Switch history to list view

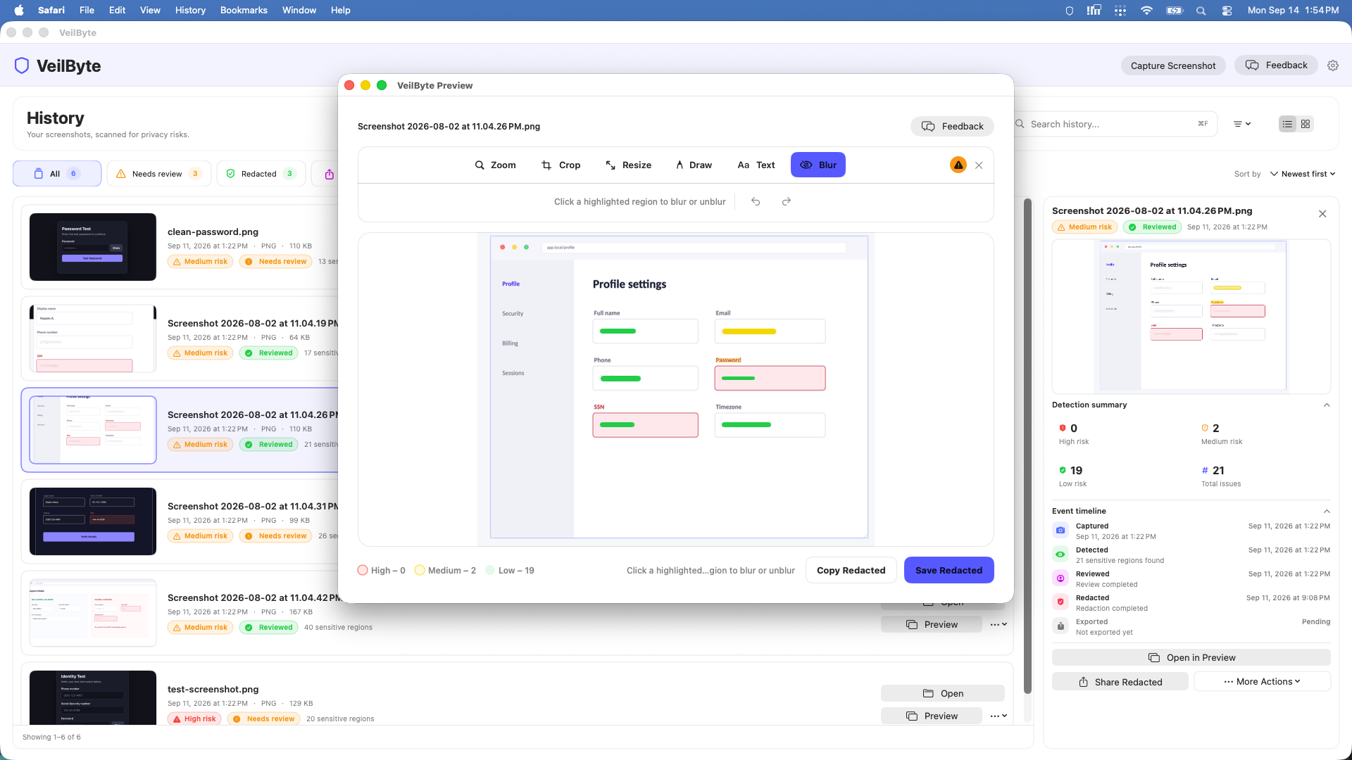(1287, 124)
